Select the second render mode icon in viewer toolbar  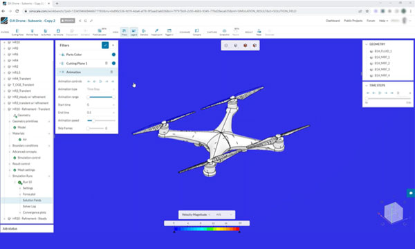tap(236, 46)
